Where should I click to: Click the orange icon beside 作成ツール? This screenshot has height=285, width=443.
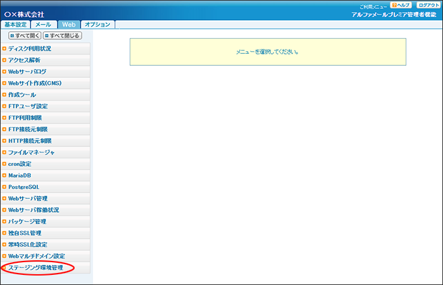[4, 95]
